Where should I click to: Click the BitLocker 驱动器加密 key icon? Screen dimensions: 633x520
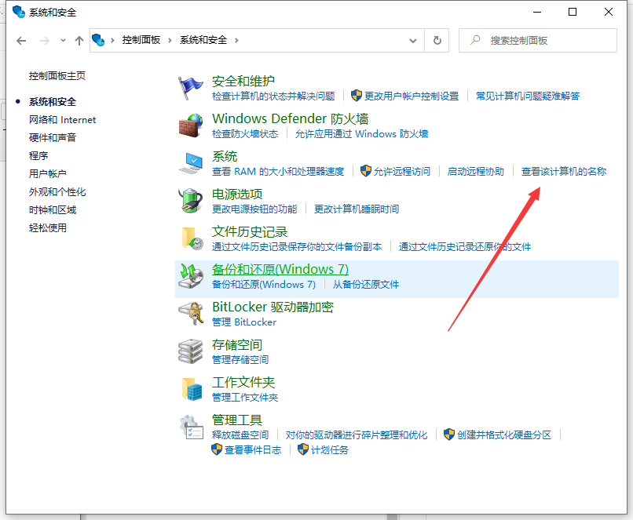click(189, 313)
